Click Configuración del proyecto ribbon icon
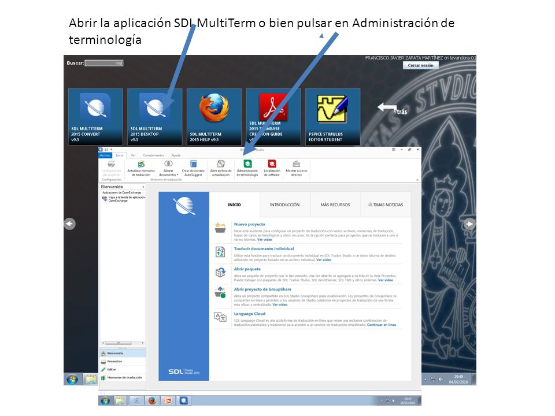 111,168
